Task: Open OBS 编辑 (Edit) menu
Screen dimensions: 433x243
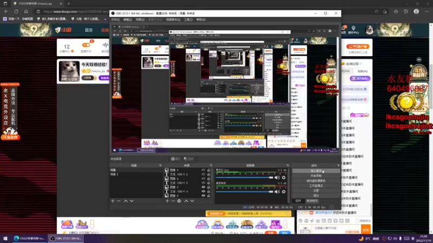Action: coord(128,19)
